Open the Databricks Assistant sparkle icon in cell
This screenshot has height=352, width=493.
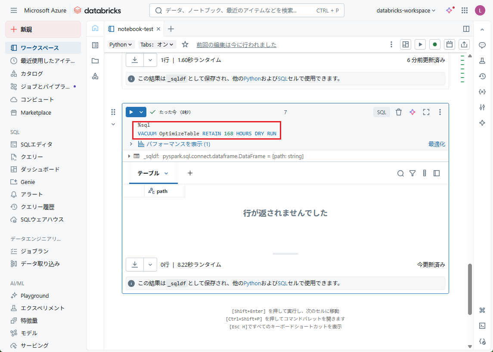point(412,112)
